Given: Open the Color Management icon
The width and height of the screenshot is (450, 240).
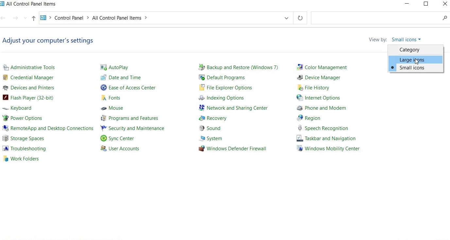Looking at the screenshot, I should [300, 67].
